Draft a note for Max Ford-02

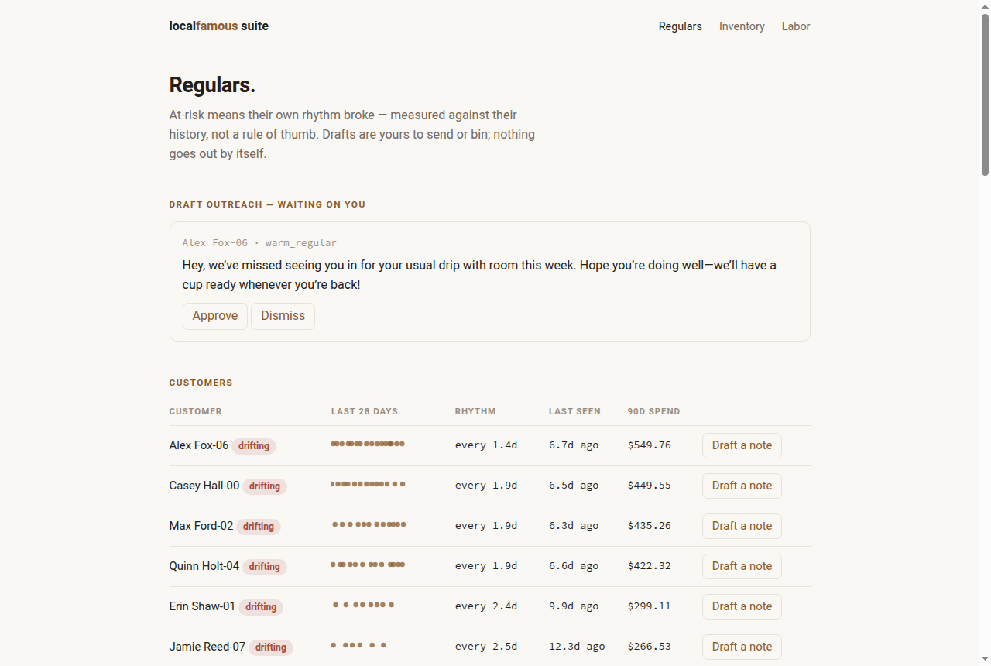coord(742,526)
